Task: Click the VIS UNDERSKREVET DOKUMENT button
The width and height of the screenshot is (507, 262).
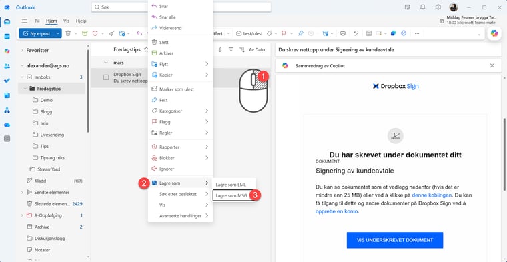Action: click(x=395, y=240)
